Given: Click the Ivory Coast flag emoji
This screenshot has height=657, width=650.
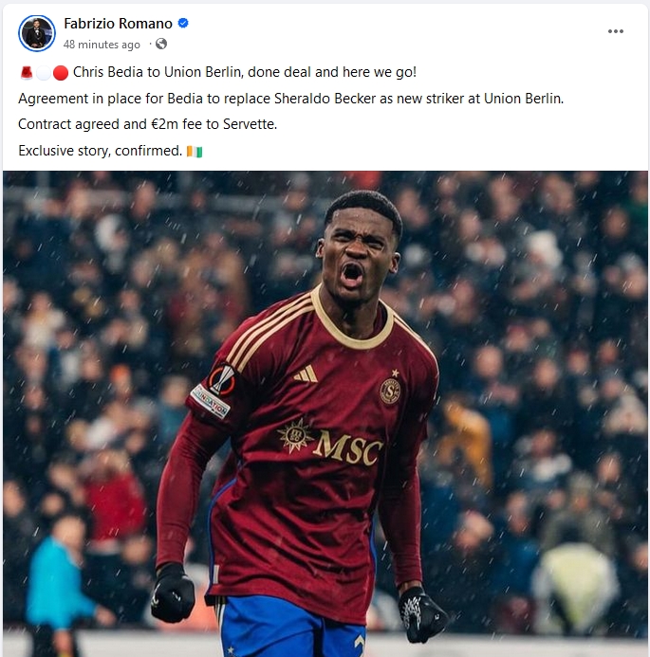Looking at the screenshot, I should pos(195,152).
